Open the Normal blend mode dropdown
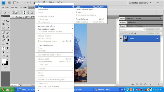This screenshot has height=92, width=164. (132, 29)
